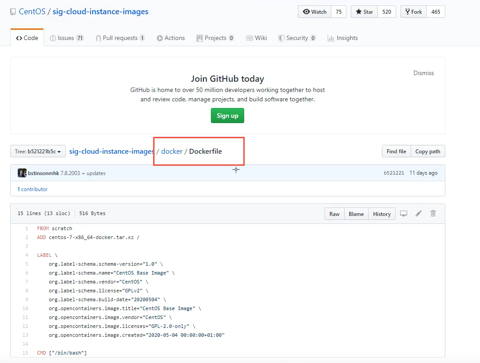This screenshot has height=363, width=480.
Task: Click the trash delete file icon
Action: pyautogui.click(x=433, y=214)
